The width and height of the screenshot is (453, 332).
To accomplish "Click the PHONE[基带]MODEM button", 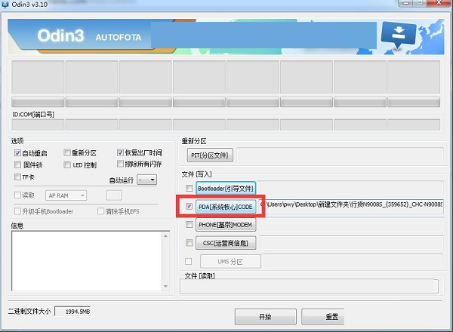I will (225, 225).
